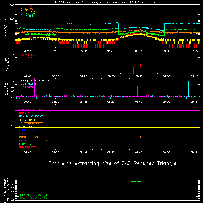Select the 6-12 keV legend label
Image resolution: width=203 pixels, height=203 pixels.
coord(27,9)
